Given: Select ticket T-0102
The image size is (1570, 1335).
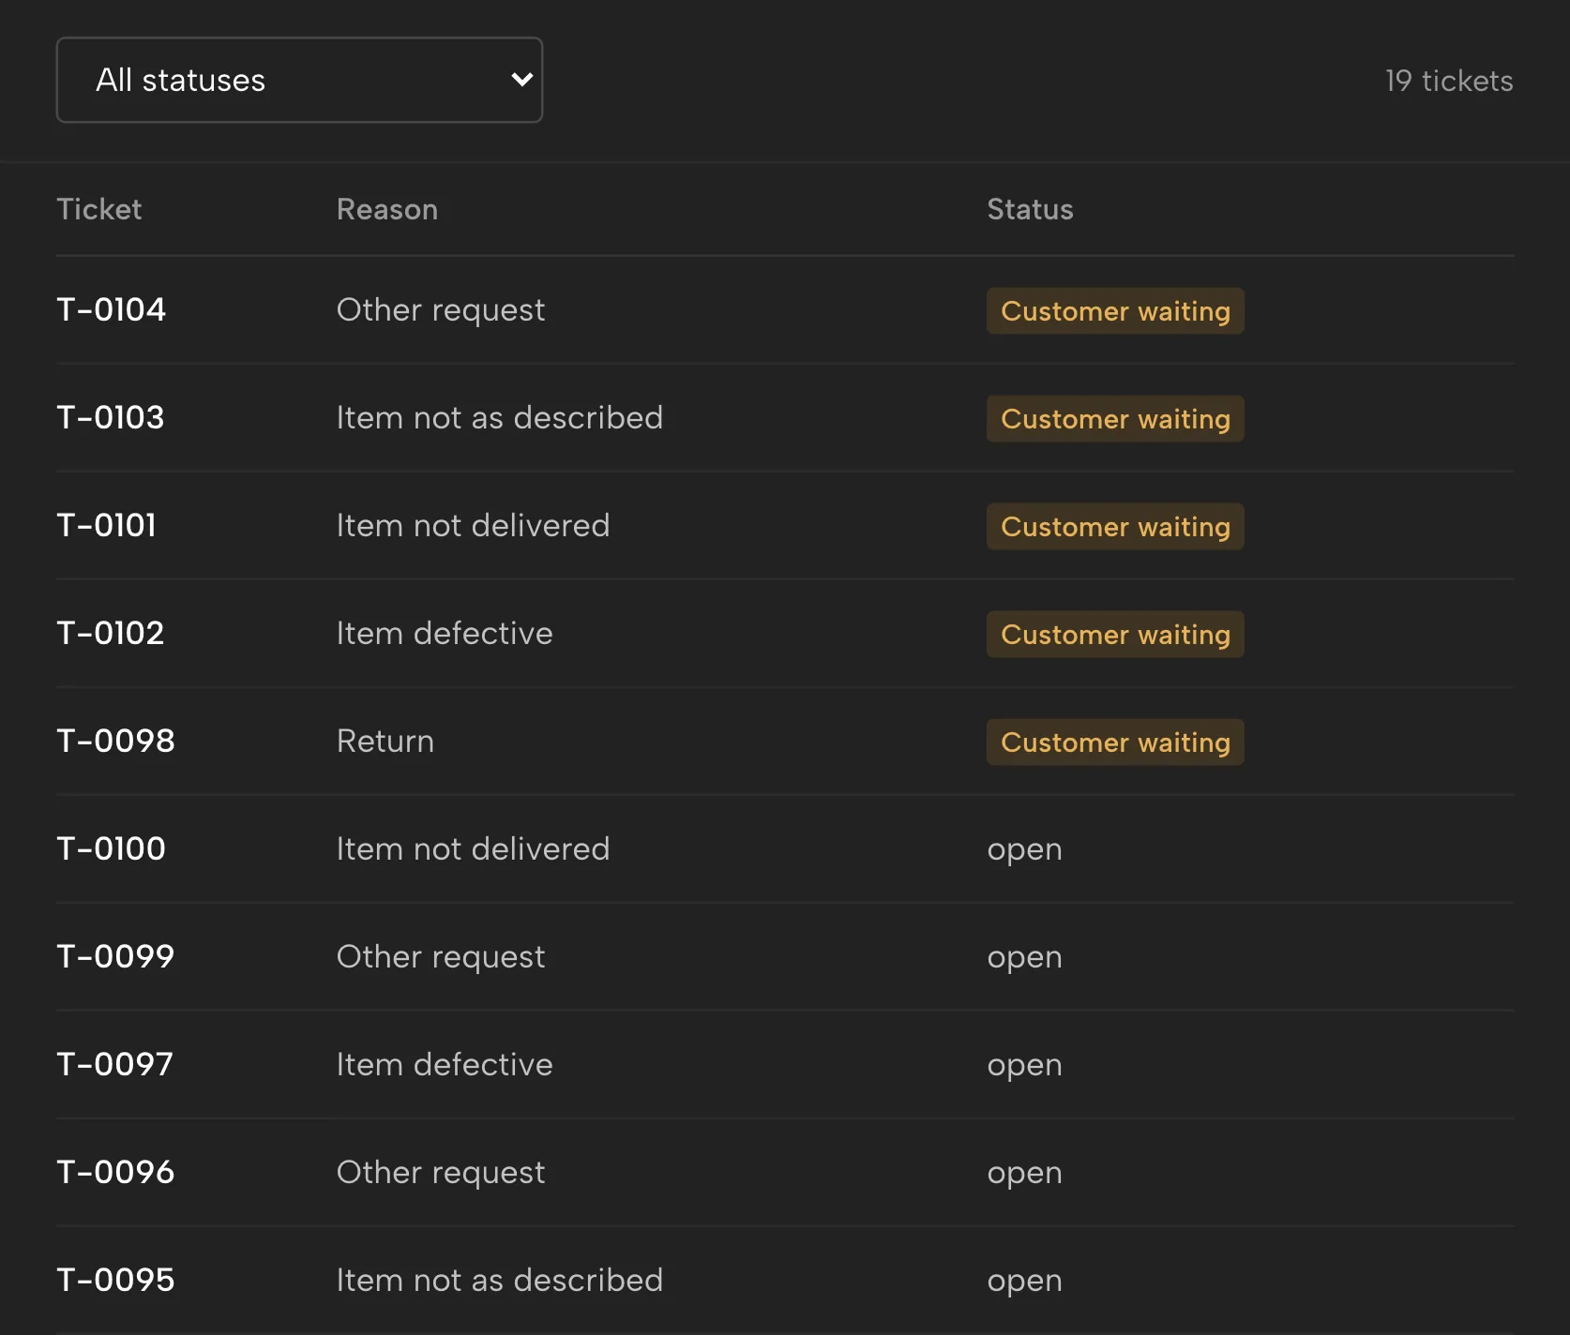Looking at the screenshot, I should (110, 633).
